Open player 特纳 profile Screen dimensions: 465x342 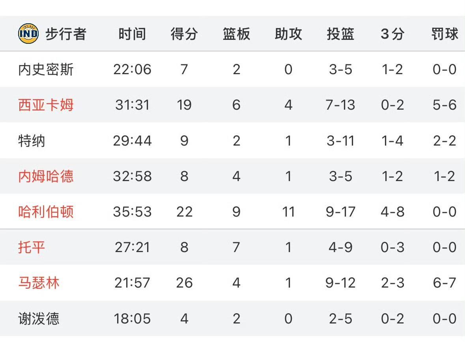[32, 140]
